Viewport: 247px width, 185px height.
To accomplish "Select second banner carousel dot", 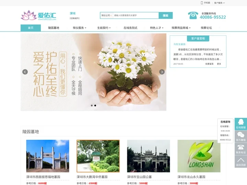I will pyautogui.click(x=95, y=106).
